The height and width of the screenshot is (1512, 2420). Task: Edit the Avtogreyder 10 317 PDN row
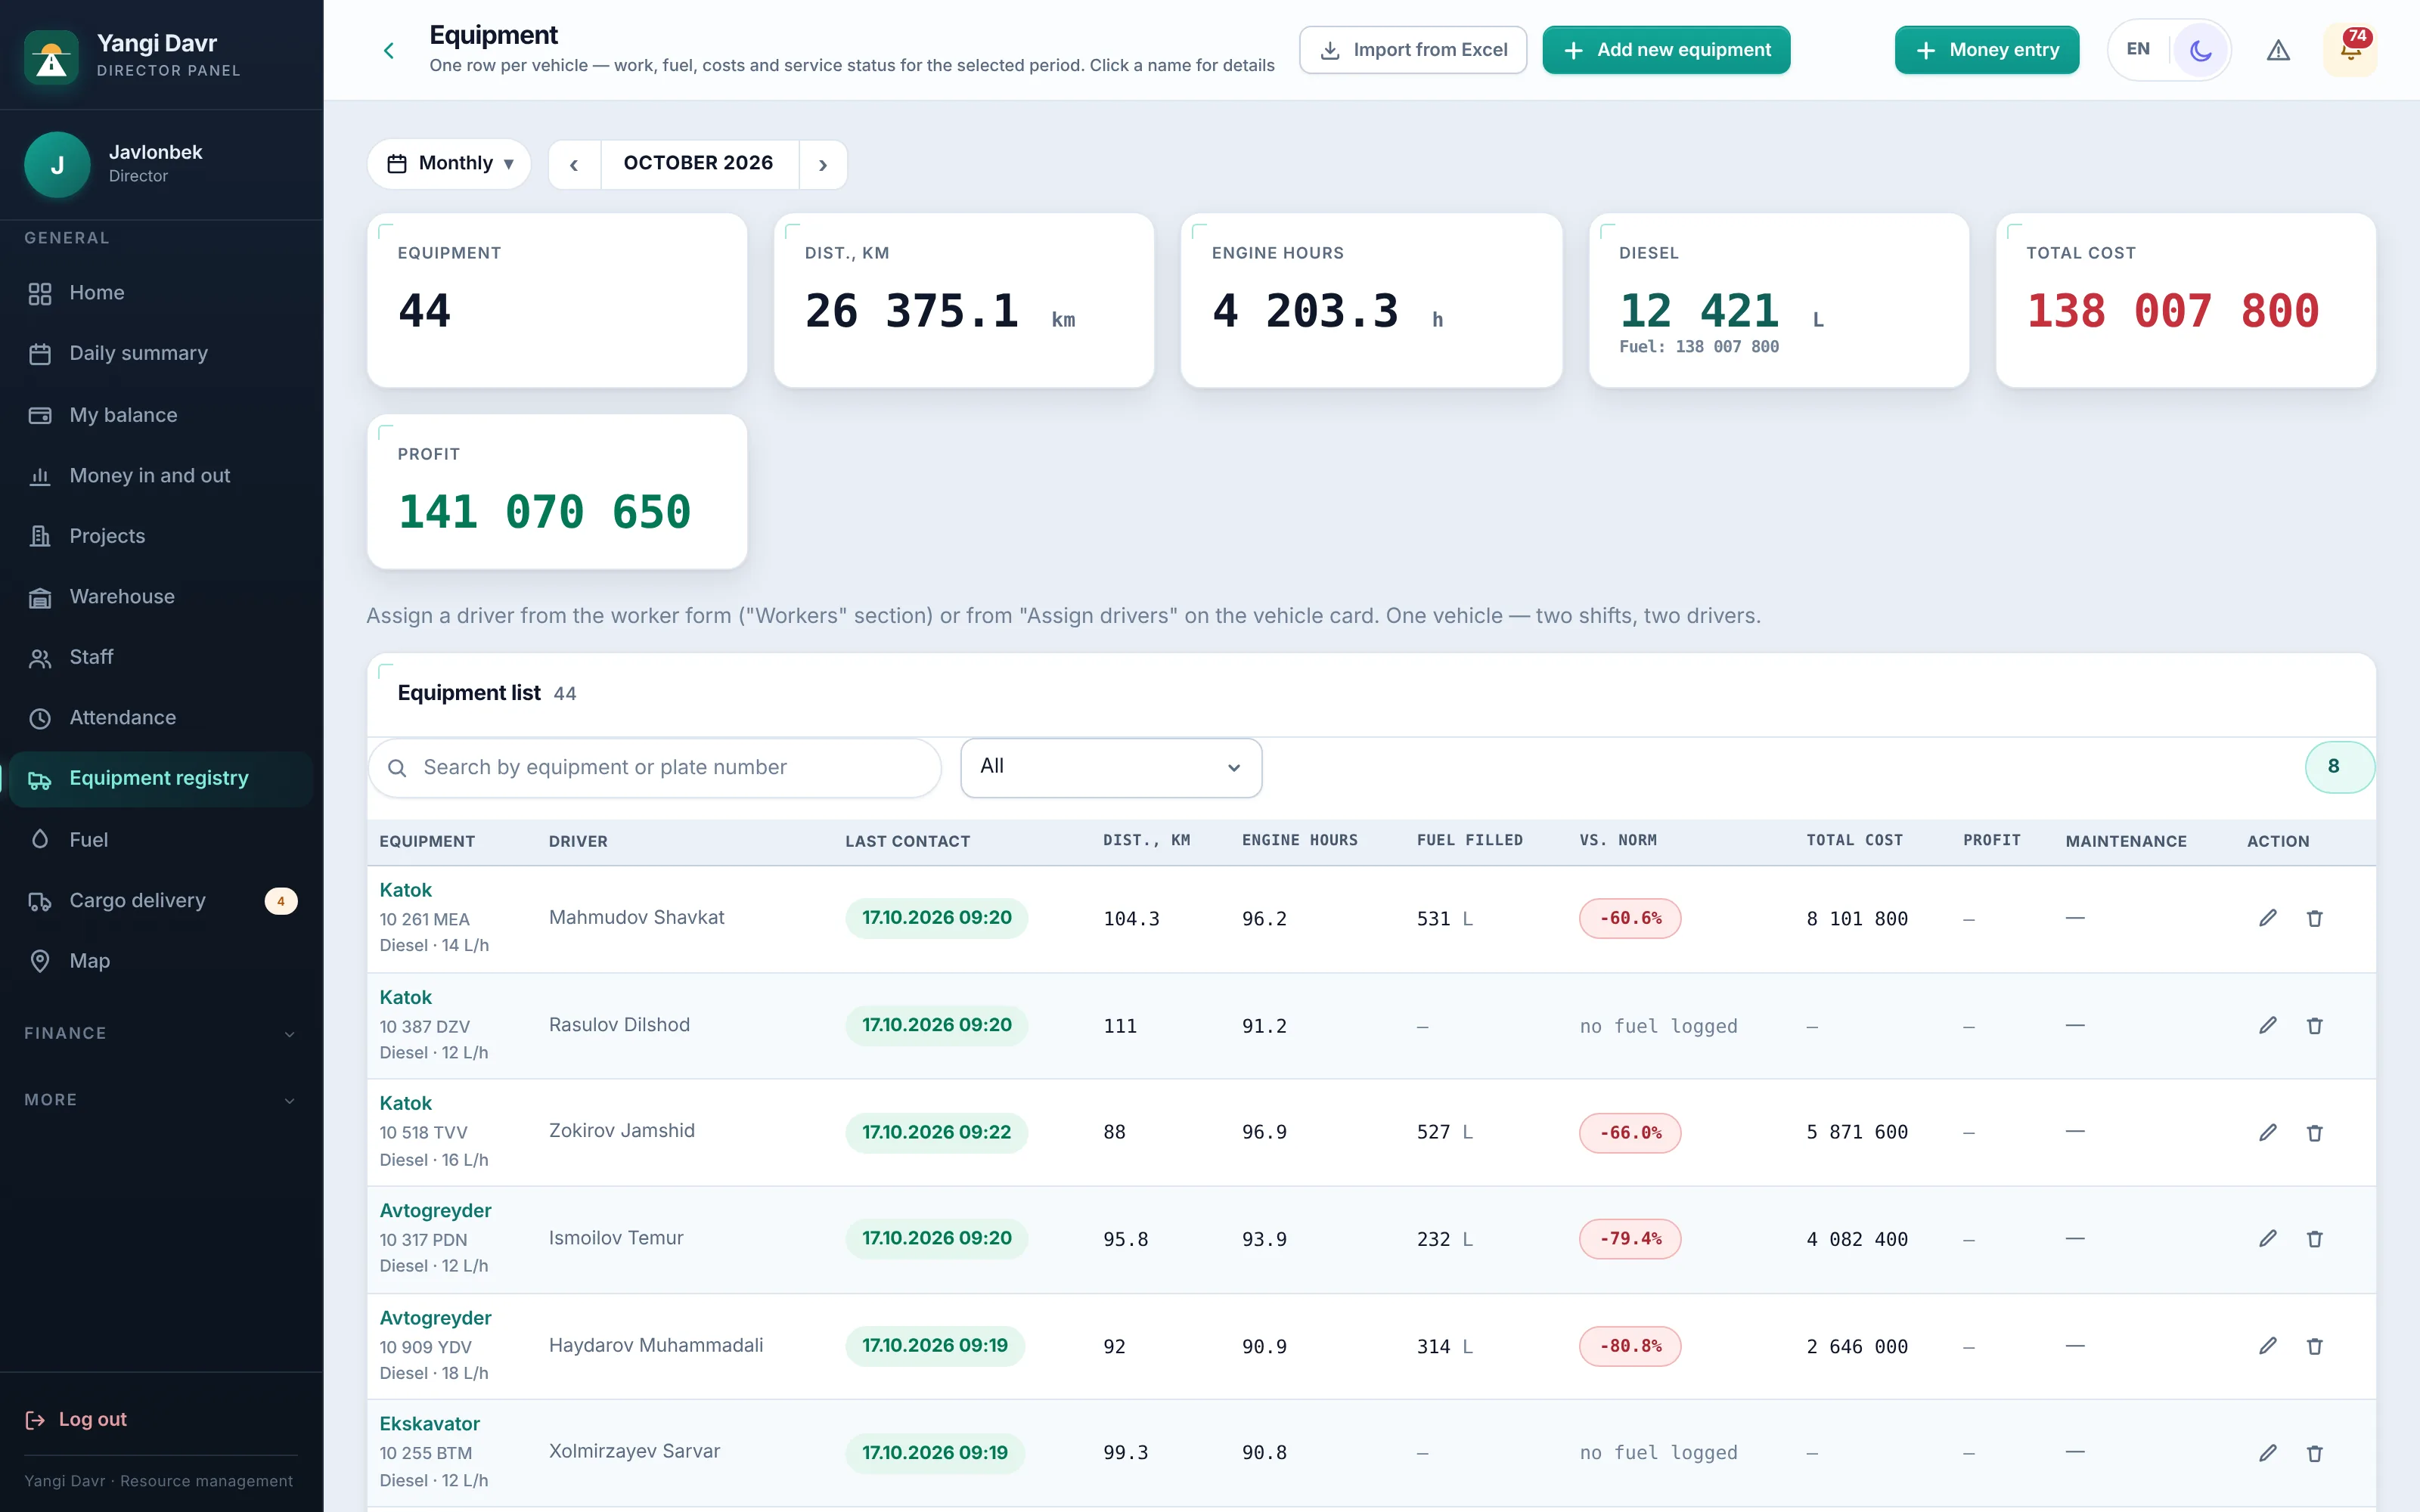[x=2267, y=1238]
